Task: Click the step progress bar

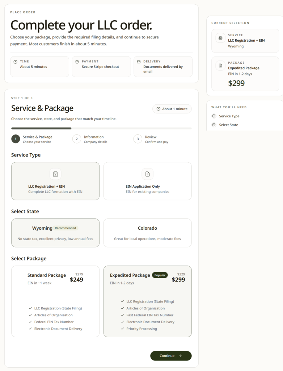Action: click(x=101, y=128)
